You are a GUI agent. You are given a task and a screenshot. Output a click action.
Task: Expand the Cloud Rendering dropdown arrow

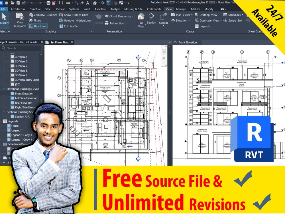coord(133,16)
